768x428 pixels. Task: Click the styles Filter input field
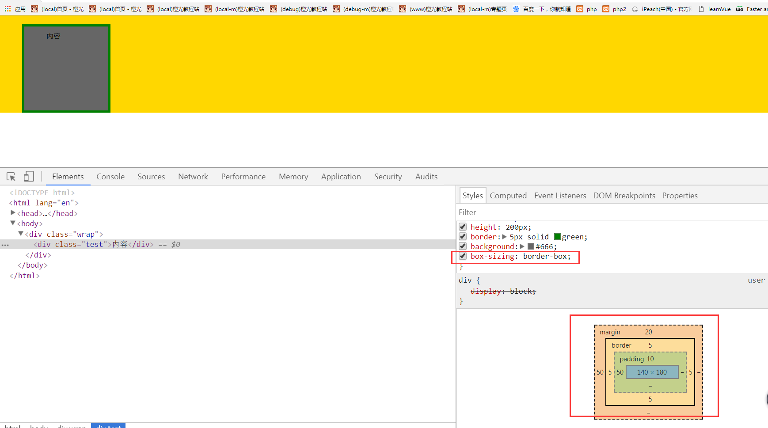tap(612, 212)
